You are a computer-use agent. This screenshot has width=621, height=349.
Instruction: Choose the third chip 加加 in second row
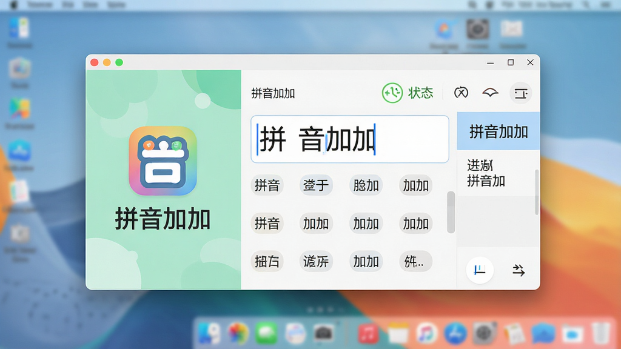(366, 223)
